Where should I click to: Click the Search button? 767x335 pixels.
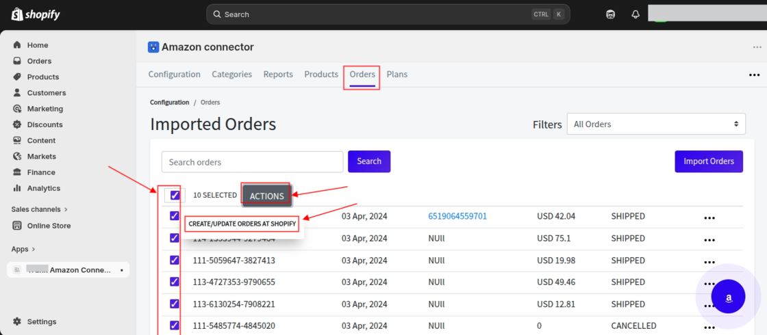click(x=369, y=161)
